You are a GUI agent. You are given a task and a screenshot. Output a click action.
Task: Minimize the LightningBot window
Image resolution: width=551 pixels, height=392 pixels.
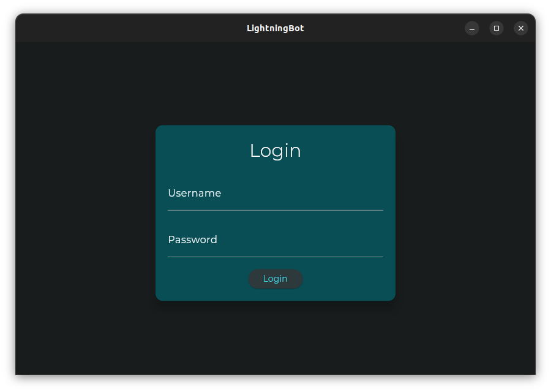(x=471, y=28)
